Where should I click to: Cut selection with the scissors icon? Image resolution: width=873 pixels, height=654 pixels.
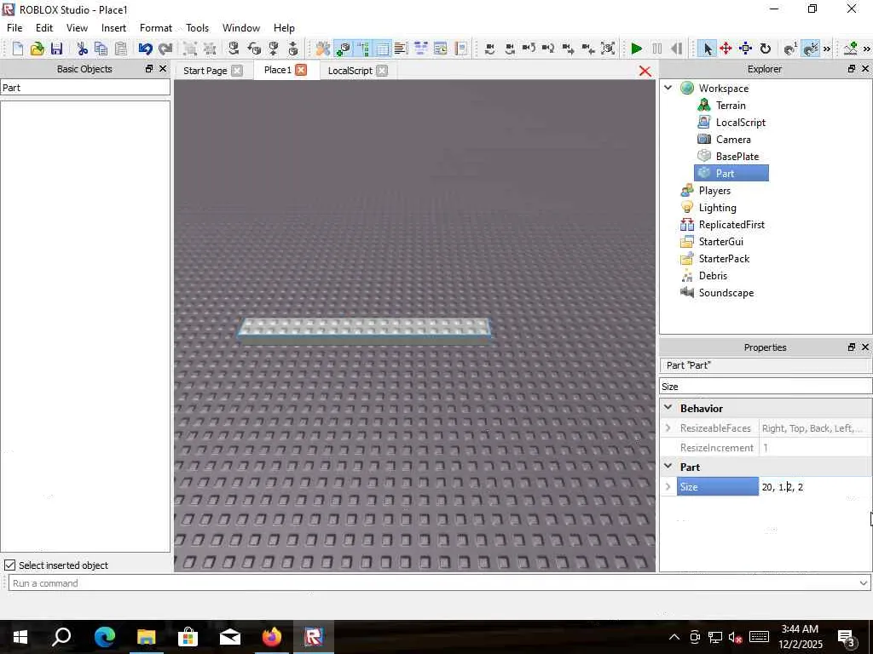[x=83, y=49]
